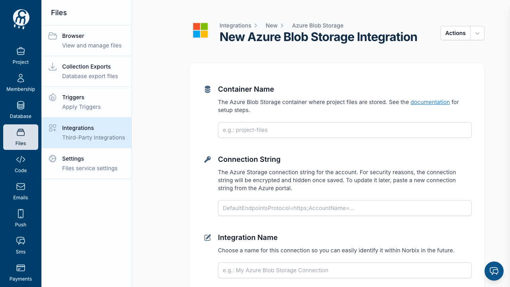Open Triggers — Apply Triggers
This screenshot has width=510, height=287.
(x=86, y=102)
